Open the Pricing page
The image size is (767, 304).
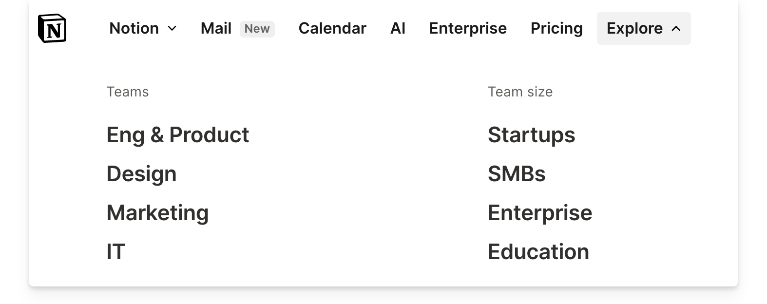556,28
